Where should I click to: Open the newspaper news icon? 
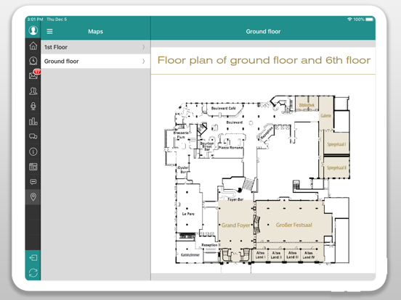click(33, 167)
